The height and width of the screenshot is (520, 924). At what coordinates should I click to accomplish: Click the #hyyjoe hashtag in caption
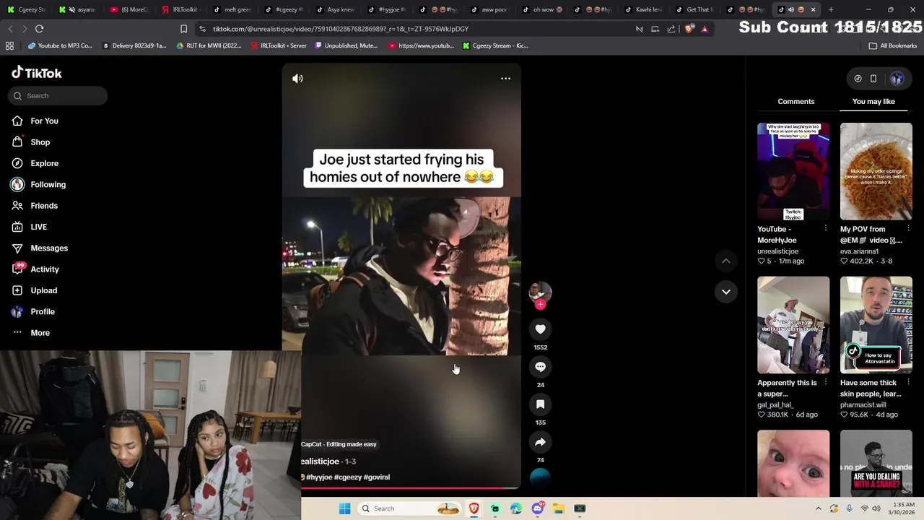pyautogui.click(x=318, y=477)
